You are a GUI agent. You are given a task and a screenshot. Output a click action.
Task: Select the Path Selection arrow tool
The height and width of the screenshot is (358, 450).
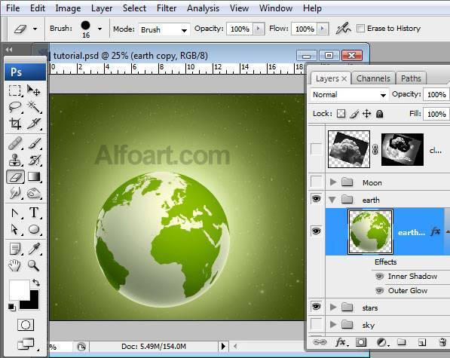[x=15, y=213]
